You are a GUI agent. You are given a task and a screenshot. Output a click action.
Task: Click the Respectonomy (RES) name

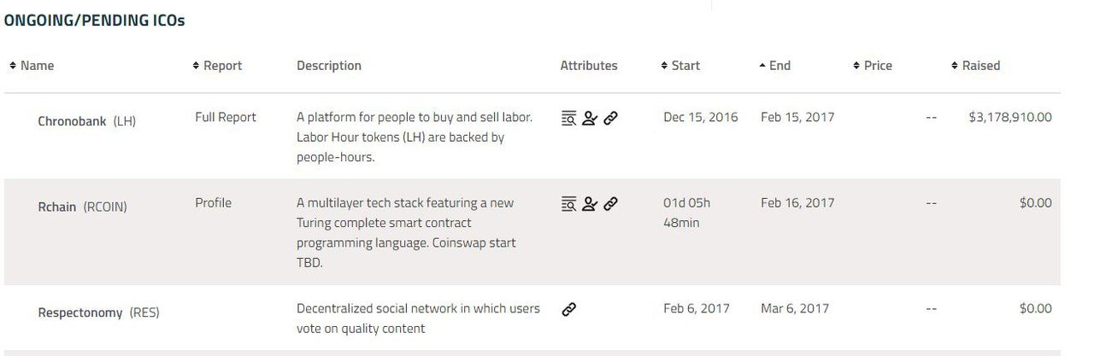coord(98,313)
